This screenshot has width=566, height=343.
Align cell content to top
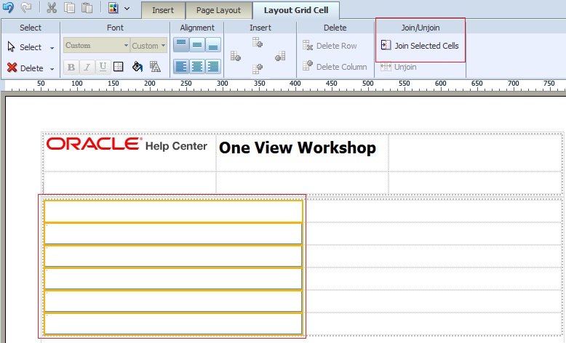181,45
